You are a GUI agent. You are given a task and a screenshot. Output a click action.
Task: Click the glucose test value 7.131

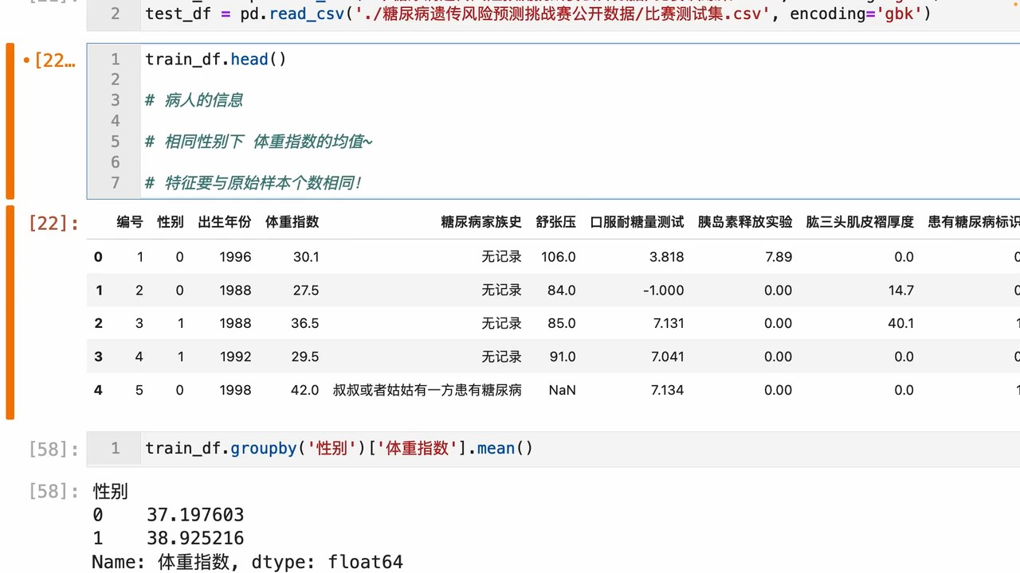pyautogui.click(x=668, y=323)
